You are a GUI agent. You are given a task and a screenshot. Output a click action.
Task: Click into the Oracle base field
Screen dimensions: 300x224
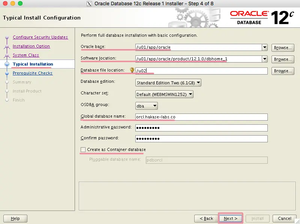[x=199, y=47]
